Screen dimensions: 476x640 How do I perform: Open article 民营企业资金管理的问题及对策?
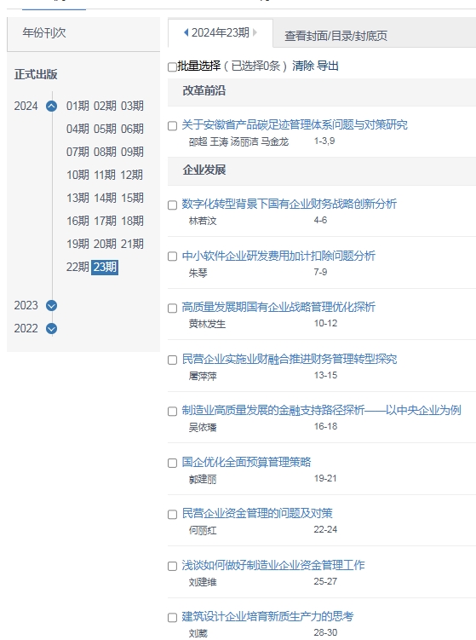[257, 513]
